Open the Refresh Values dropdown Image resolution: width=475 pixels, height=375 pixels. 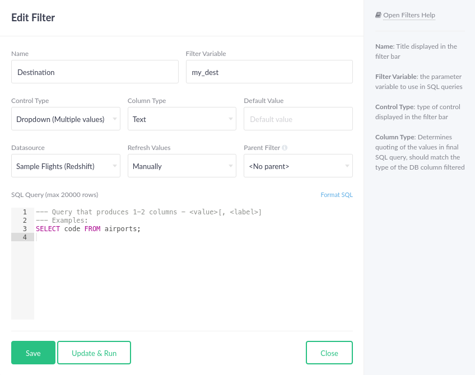[x=181, y=166]
